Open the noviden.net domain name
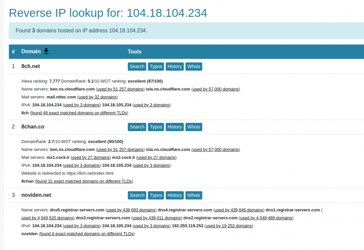This screenshot has width=364, height=250. (36, 195)
